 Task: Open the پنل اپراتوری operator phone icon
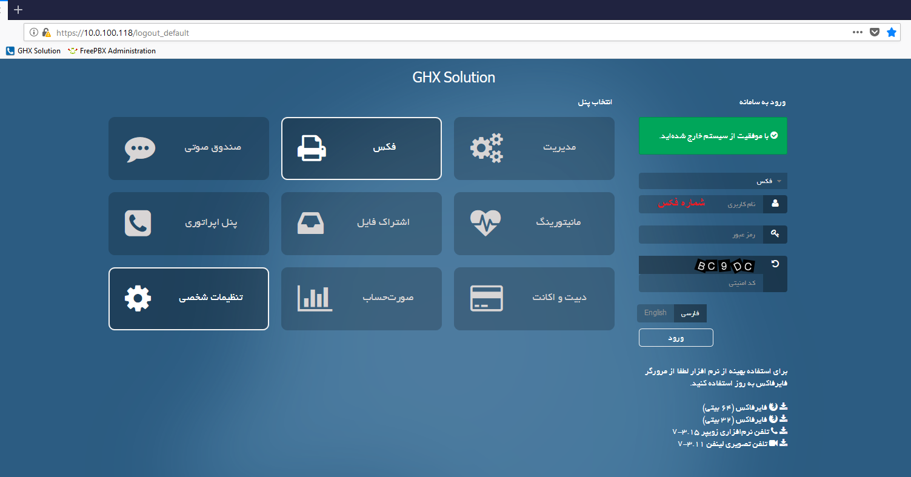[x=138, y=223]
